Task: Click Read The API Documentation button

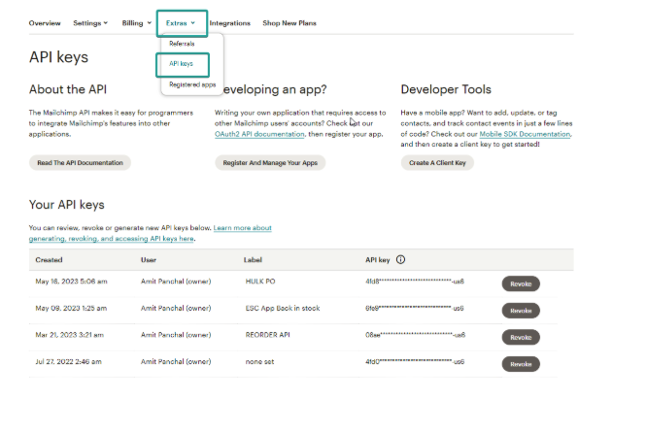Action: (80, 163)
